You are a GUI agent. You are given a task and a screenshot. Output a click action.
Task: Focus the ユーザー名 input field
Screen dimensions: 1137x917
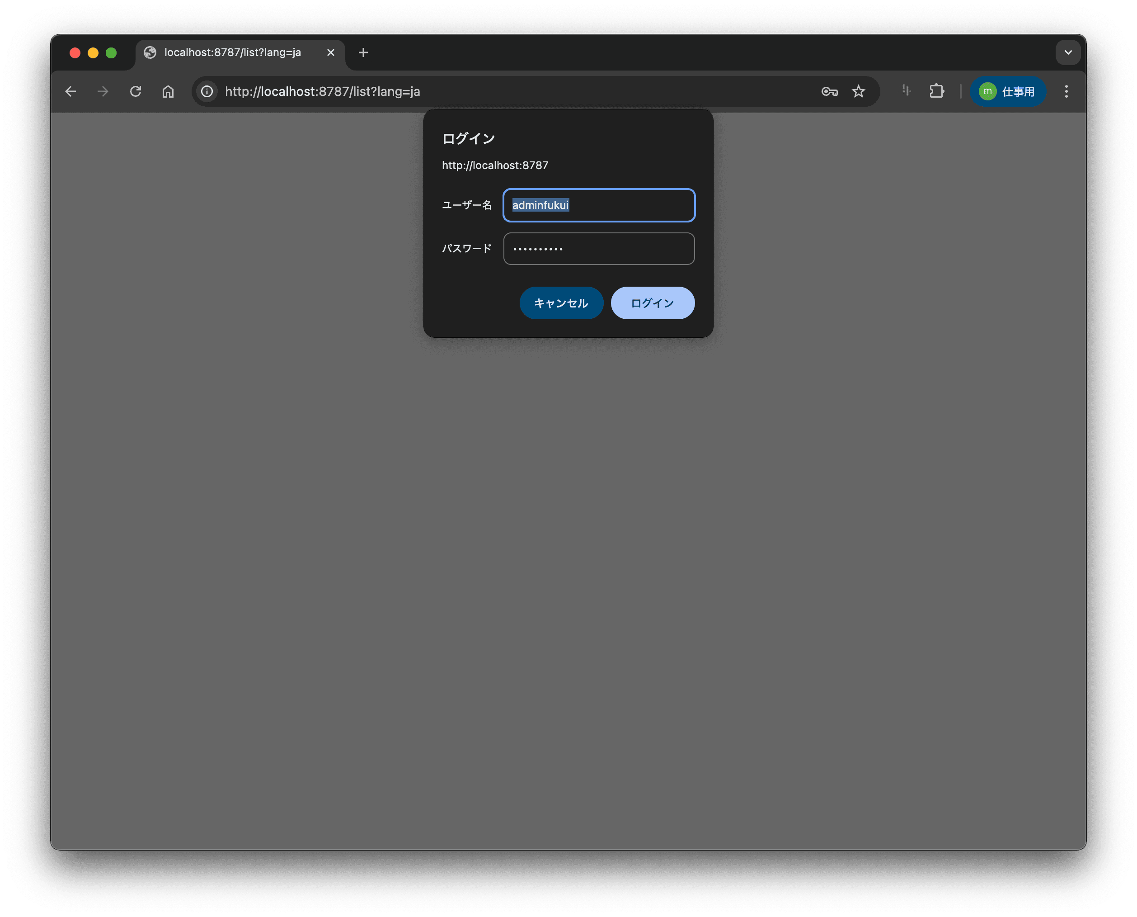pos(599,205)
